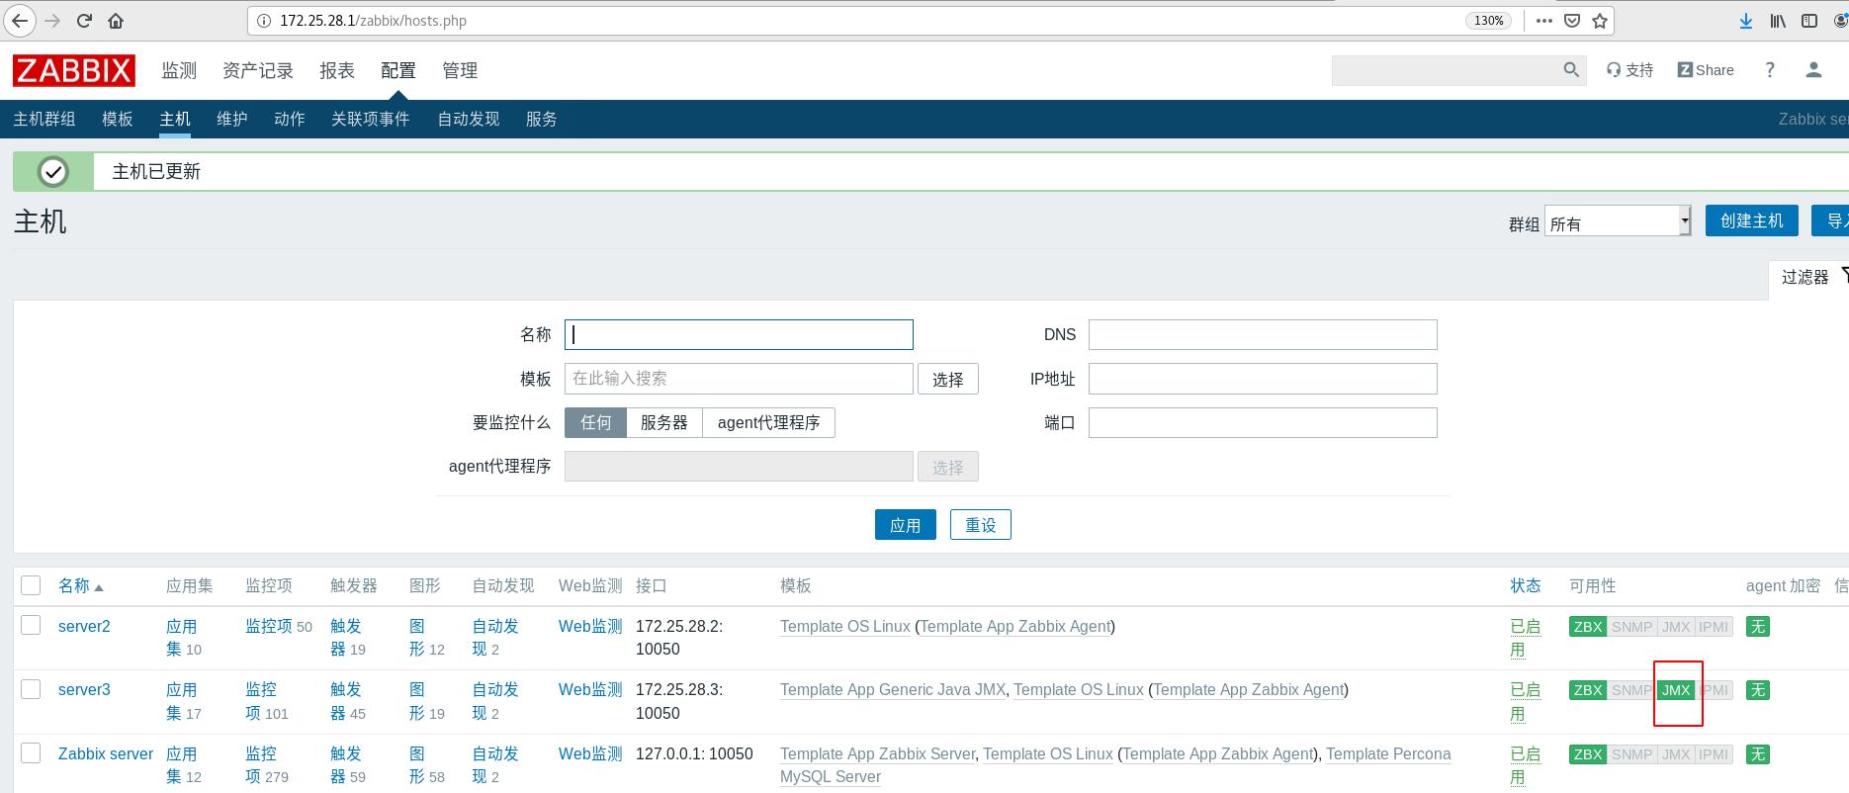Open the help question mark icon
The width and height of the screenshot is (1849, 793).
(x=1770, y=70)
